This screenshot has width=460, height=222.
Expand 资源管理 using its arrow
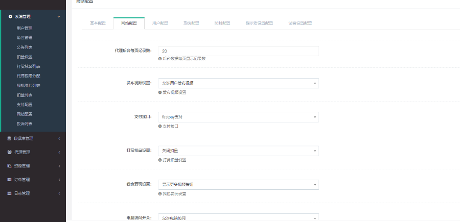[59, 166]
